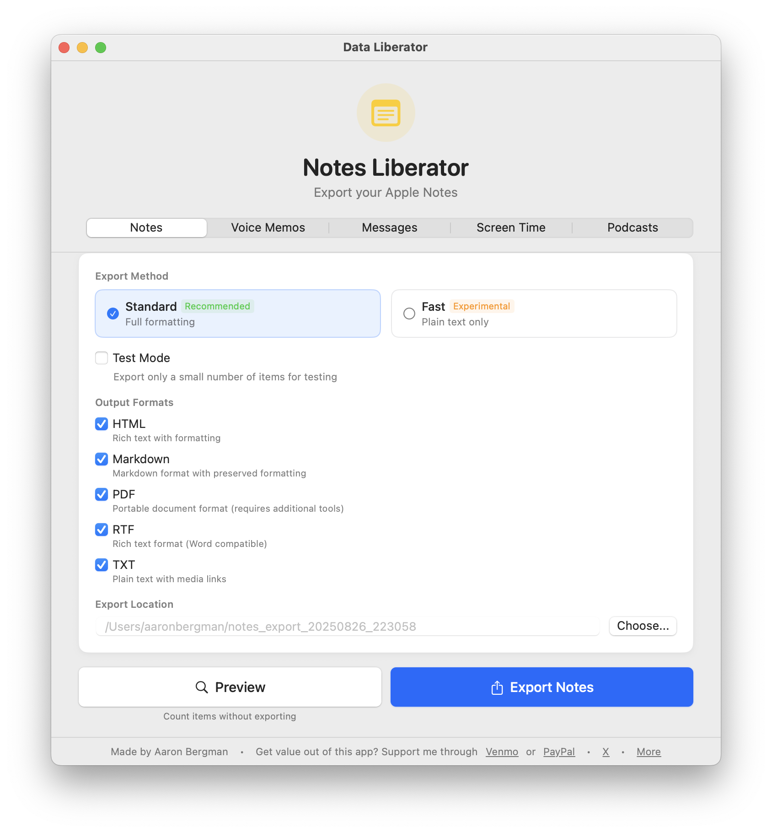Uncheck the HTML output format
The image size is (772, 833).
pos(102,424)
